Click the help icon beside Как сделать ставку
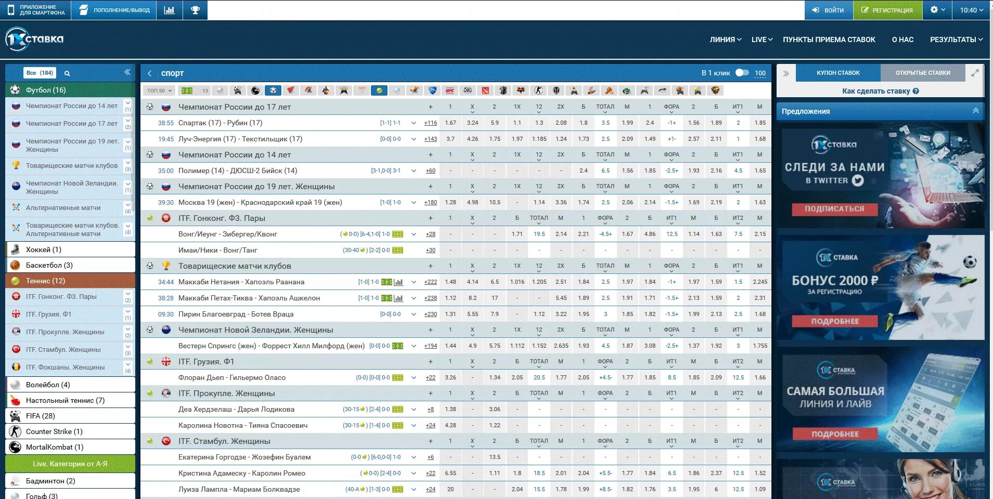The height and width of the screenshot is (499, 993). click(x=916, y=91)
